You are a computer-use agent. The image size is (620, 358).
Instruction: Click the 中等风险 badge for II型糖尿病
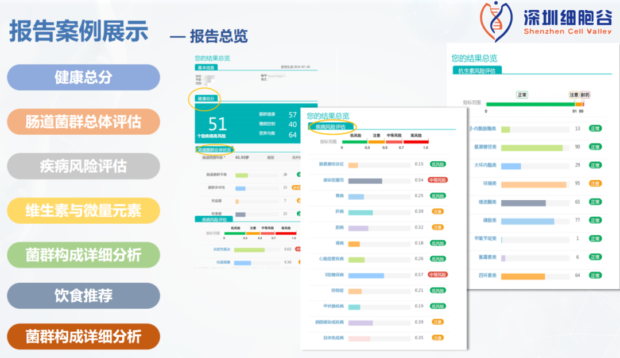[438, 275]
